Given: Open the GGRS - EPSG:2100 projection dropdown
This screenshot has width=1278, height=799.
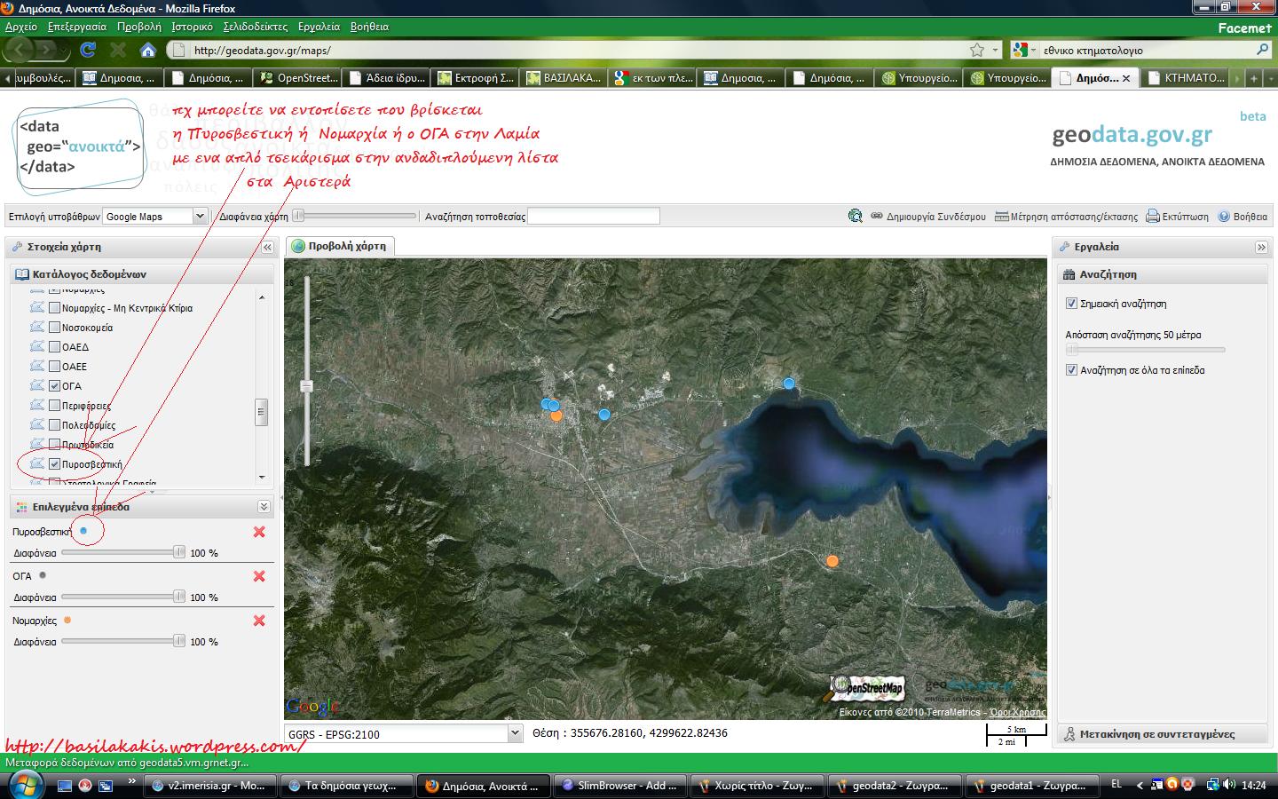Looking at the screenshot, I should (x=515, y=733).
